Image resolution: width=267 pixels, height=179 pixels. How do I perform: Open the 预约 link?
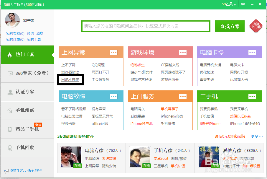click(x=30, y=33)
